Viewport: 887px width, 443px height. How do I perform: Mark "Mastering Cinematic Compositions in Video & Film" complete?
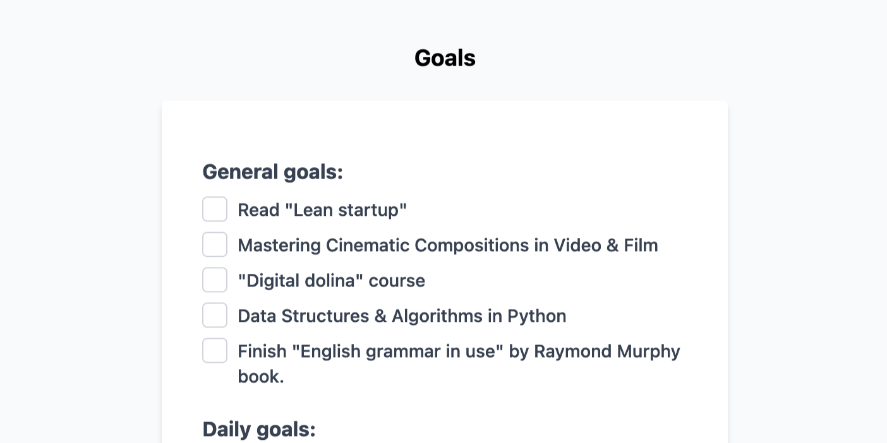pos(215,244)
